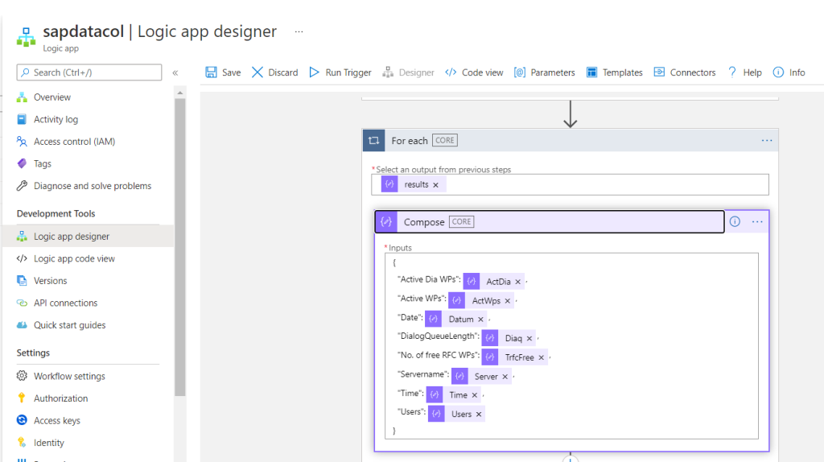Remove the TrfcFree token
Image resolution: width=824 pixels, height=462 pixels.
coord(541,357)
